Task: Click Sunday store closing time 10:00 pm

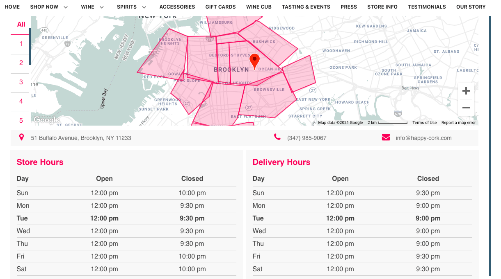Action: (x=192, y=193)
